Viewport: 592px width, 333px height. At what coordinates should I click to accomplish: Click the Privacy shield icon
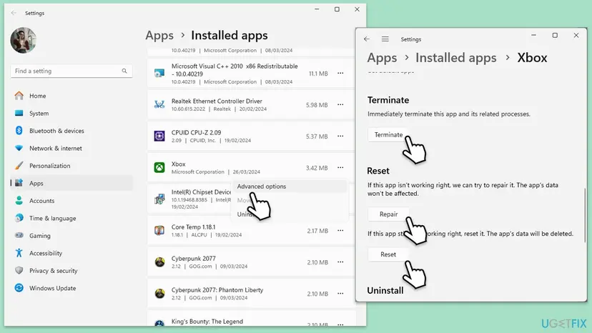pos(19,270)
